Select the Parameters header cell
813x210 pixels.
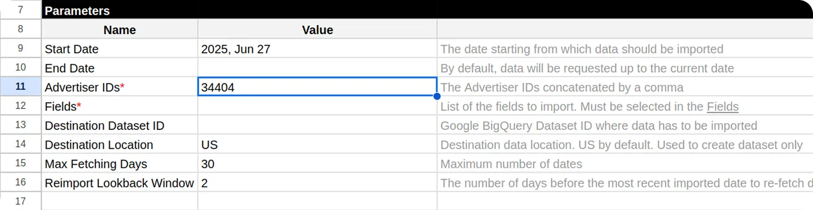tap(427, 10)
